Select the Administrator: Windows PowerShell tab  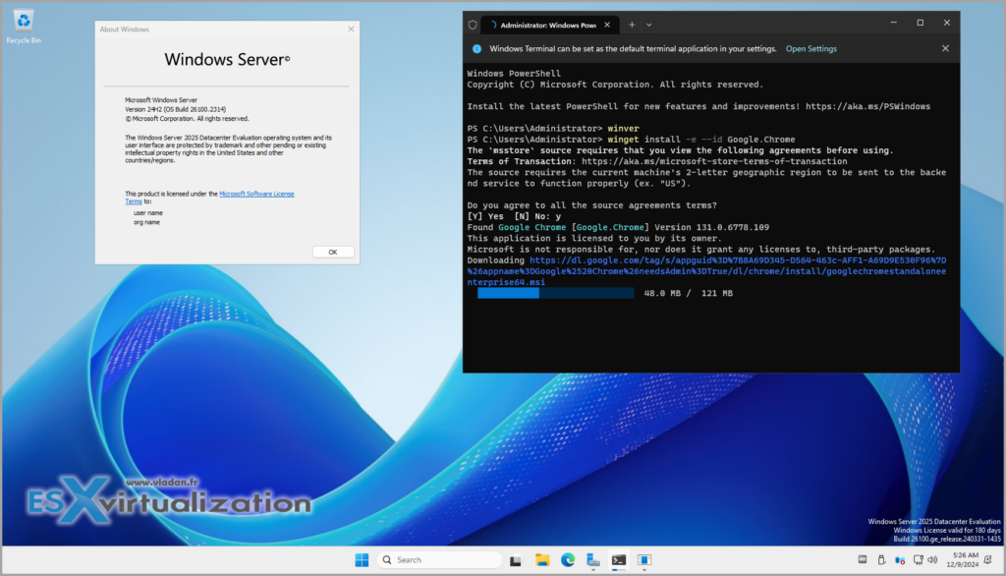545,23
